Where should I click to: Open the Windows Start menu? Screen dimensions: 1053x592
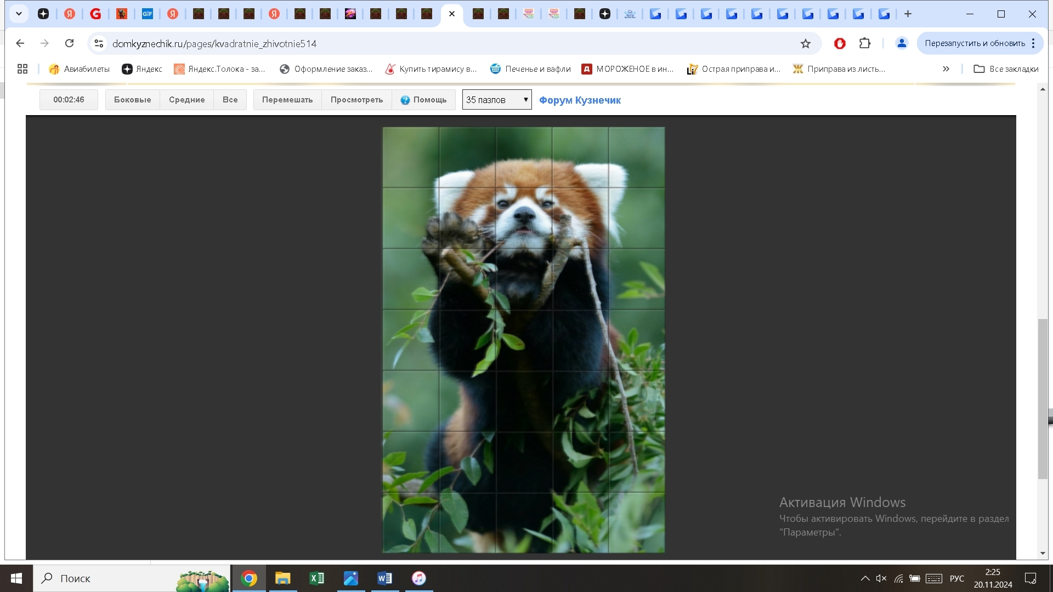(x=16, y=578)
